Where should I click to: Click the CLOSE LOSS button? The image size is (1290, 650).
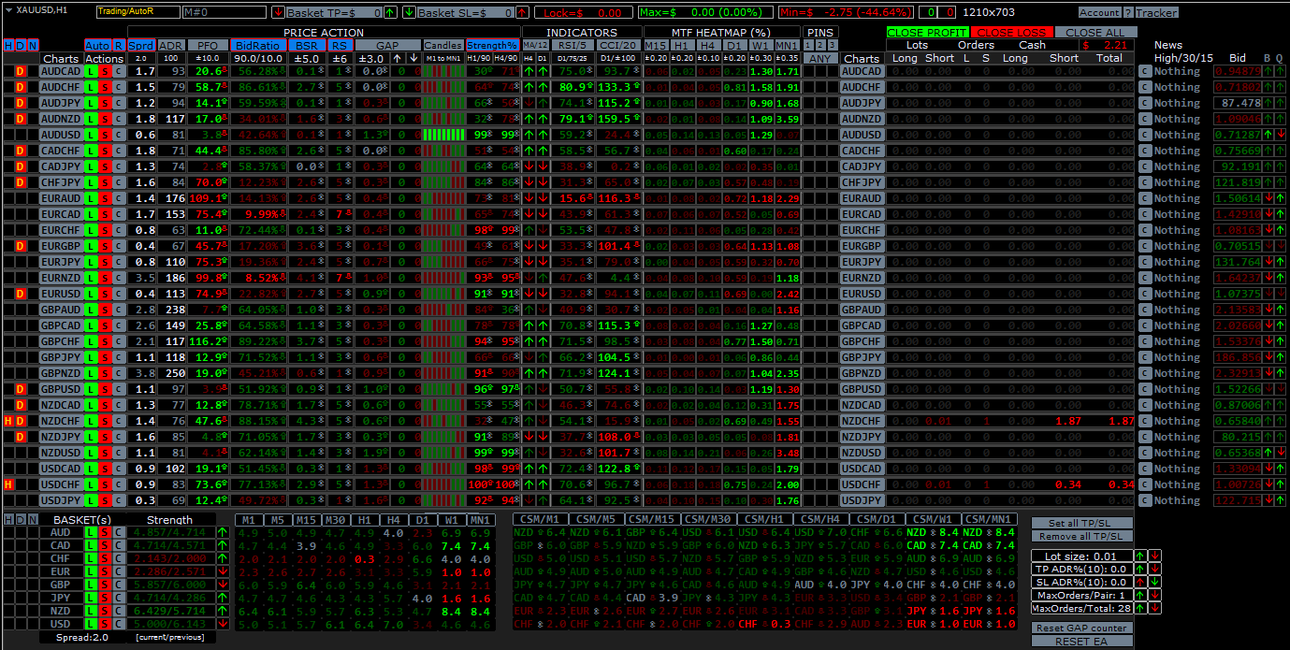1012,32
